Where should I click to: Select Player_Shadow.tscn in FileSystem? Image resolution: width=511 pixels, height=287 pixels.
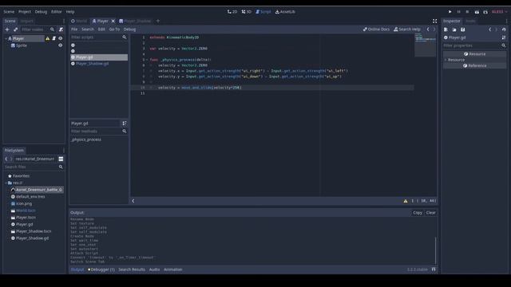[34, 231]
